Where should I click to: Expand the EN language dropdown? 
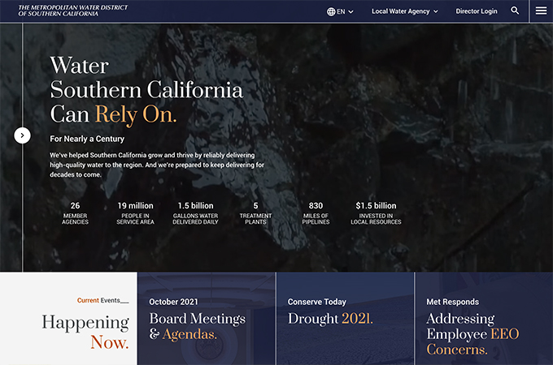340,11
